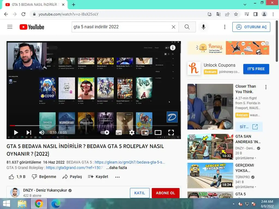Seek on the video progress bar

tap(94, 125)
